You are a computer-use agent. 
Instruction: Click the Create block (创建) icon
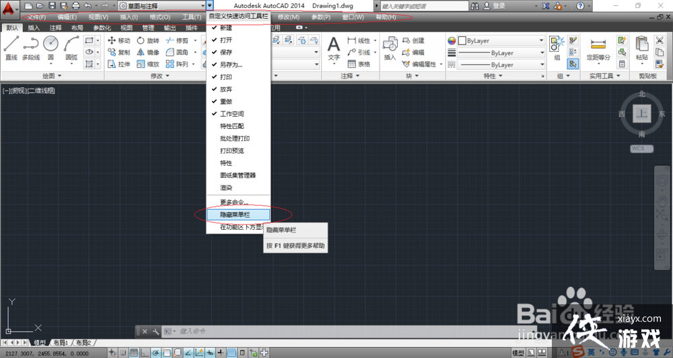(x=413, y=40)
